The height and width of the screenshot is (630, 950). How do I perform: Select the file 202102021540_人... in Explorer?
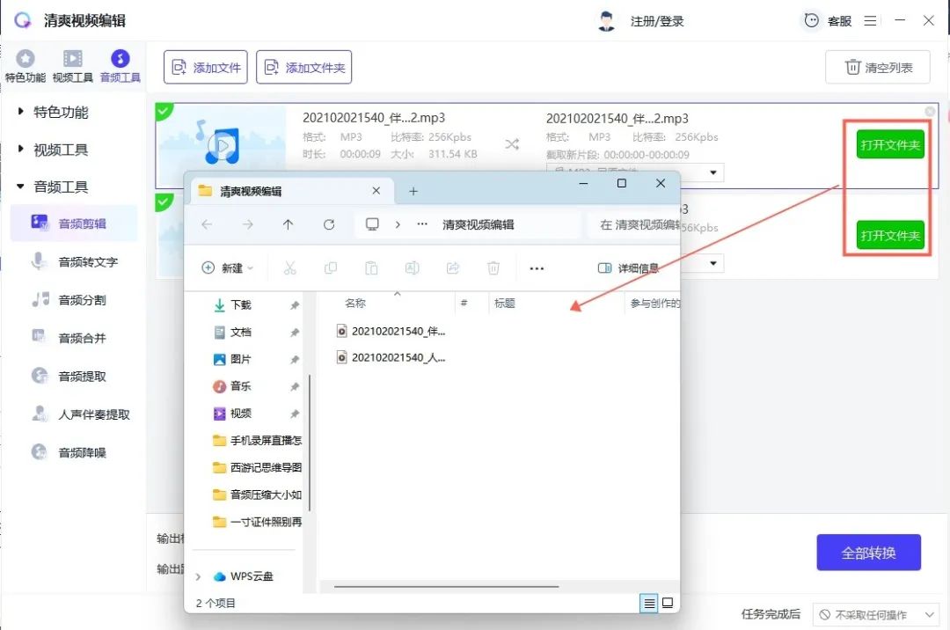point(391,357)
